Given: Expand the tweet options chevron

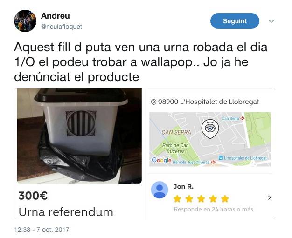Looking at the screenshot, I should tap(271, 21).
